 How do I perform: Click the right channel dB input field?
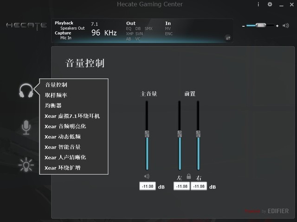[199, 186]
